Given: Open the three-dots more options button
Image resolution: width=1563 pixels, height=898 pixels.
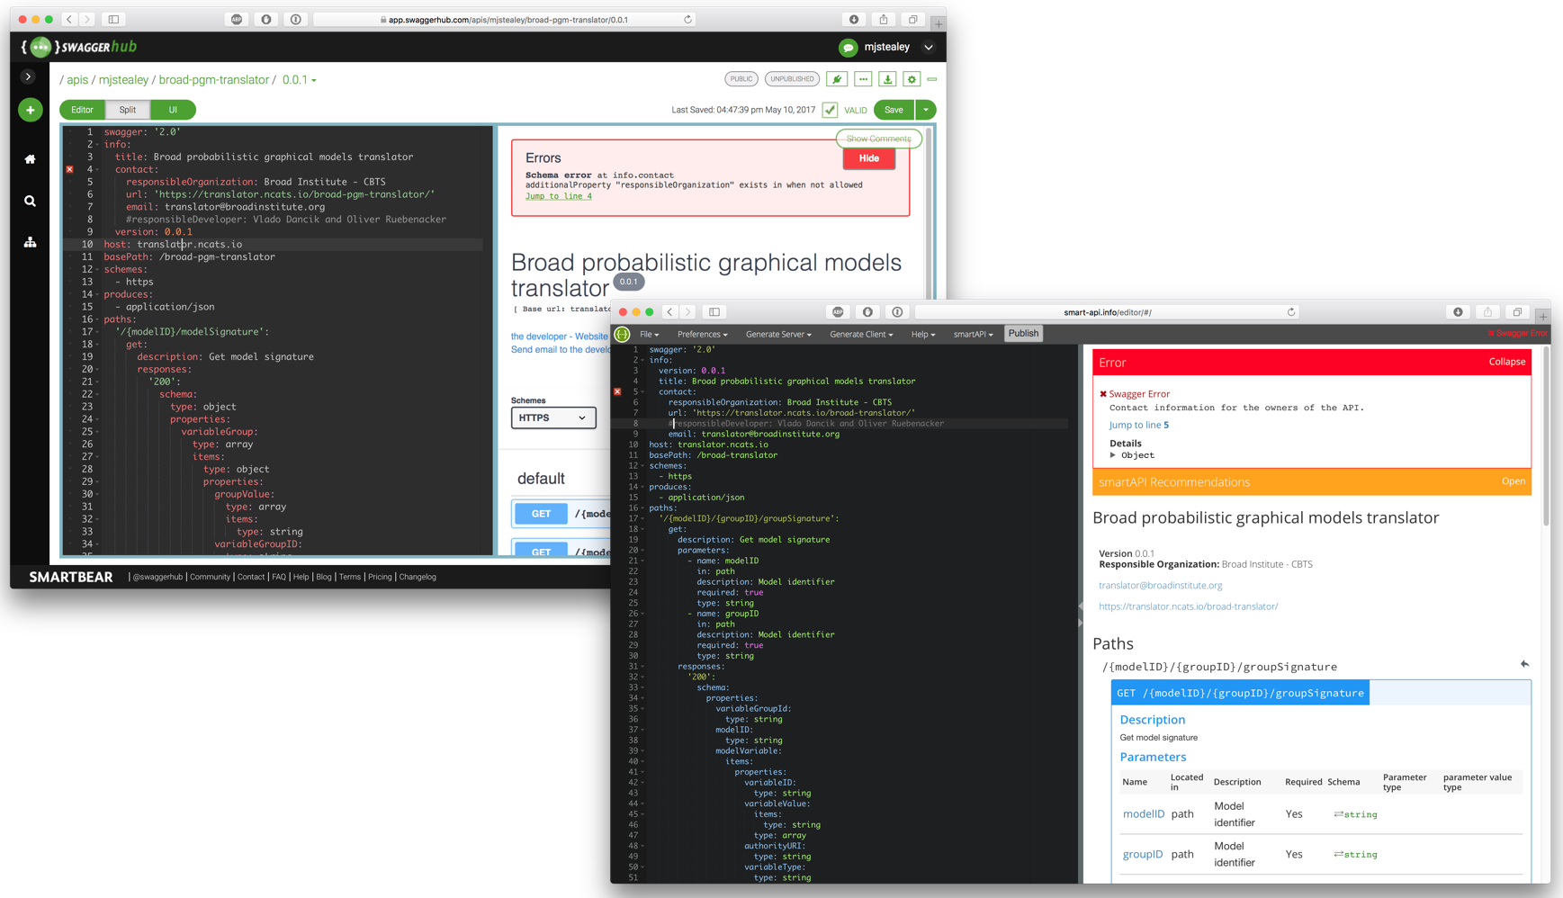Looking at the screenshot, I should click(x=863, y=79).
